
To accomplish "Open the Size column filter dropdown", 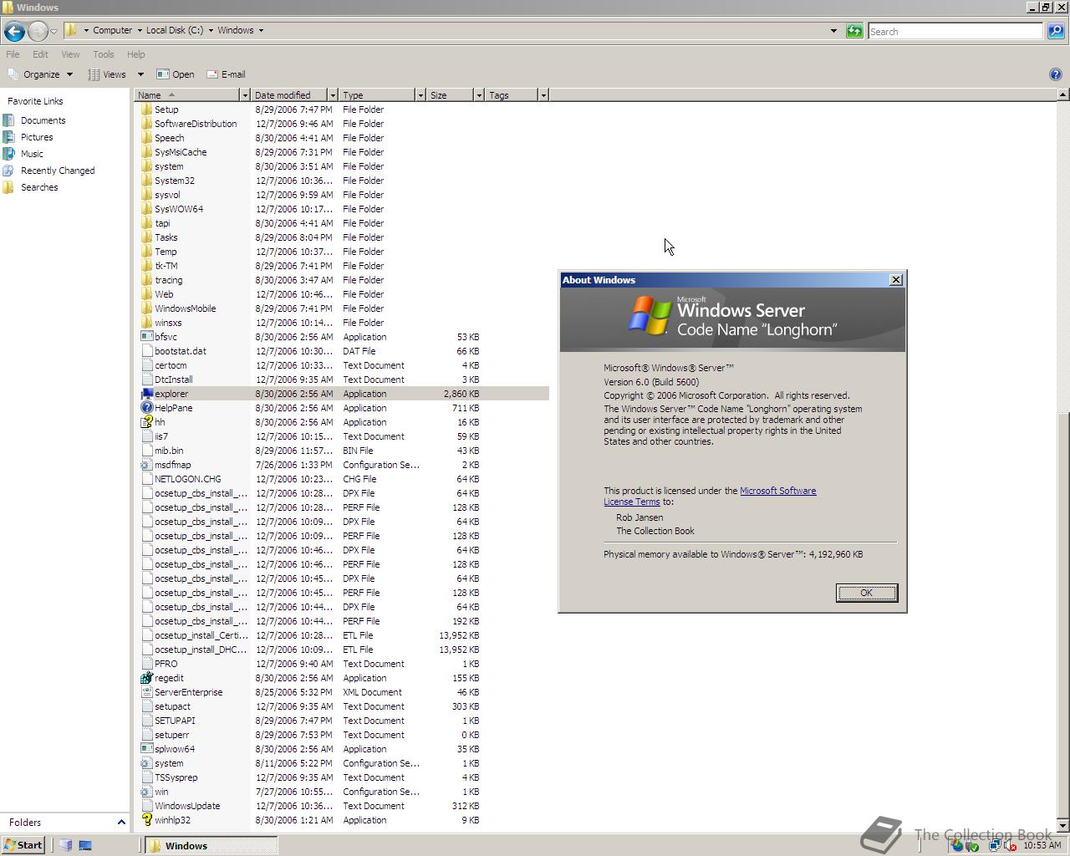I will pos(479,95).
